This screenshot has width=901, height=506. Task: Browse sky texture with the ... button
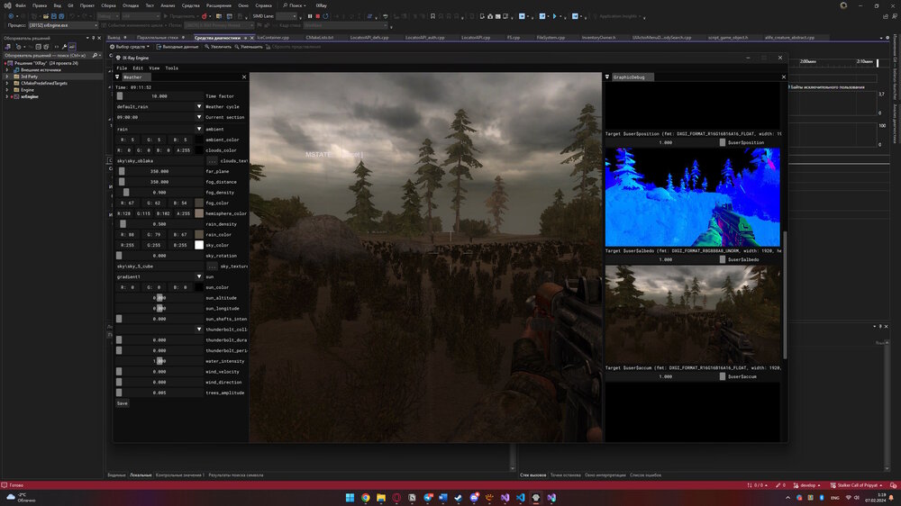tap(212, 267)
